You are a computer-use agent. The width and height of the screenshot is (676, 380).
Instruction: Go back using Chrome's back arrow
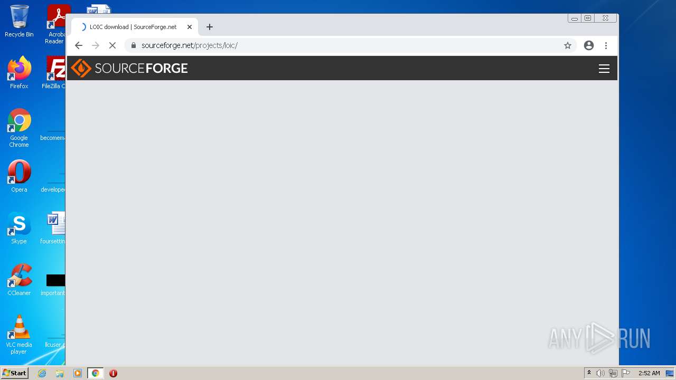click(x=79, y=45)
